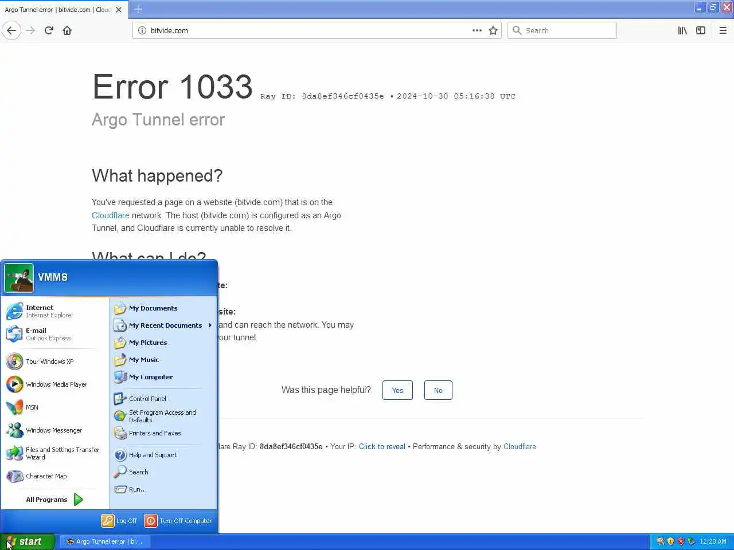Screen dimensions: 734x550
Task: Launch Internet Explorer from Start menu
Action: [54, 311]
